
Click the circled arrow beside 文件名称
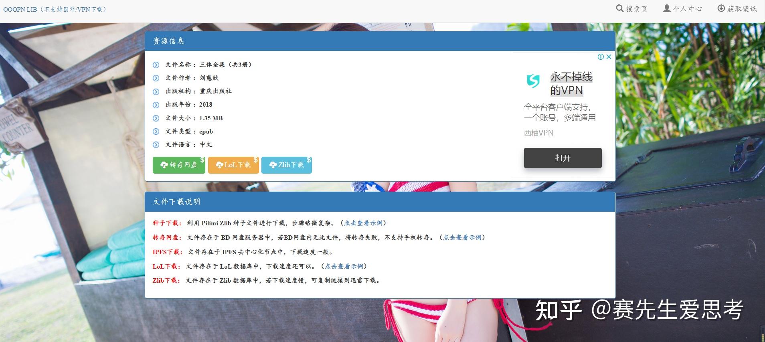tap(156, 65)
